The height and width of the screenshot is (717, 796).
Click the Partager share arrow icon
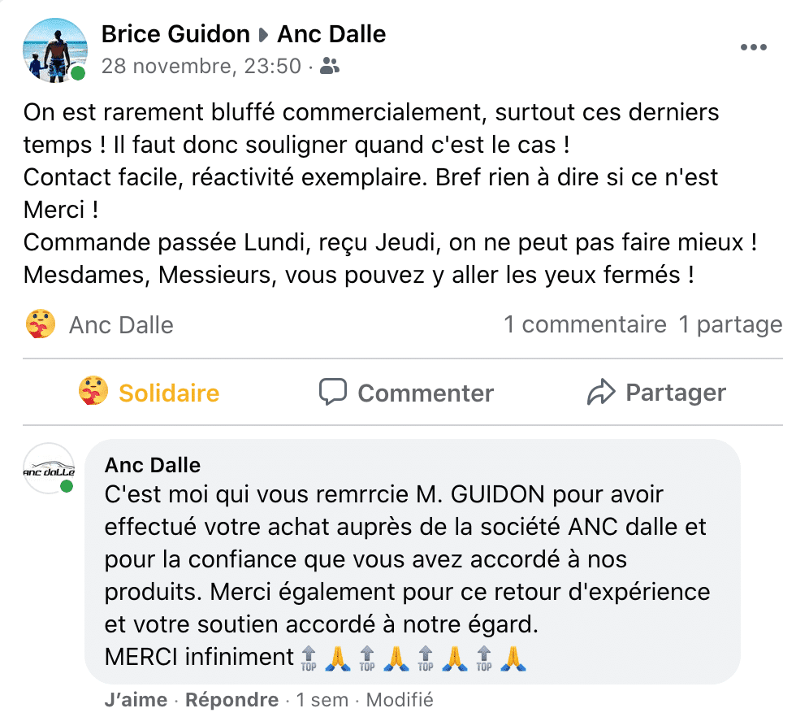tap(600, 393)
